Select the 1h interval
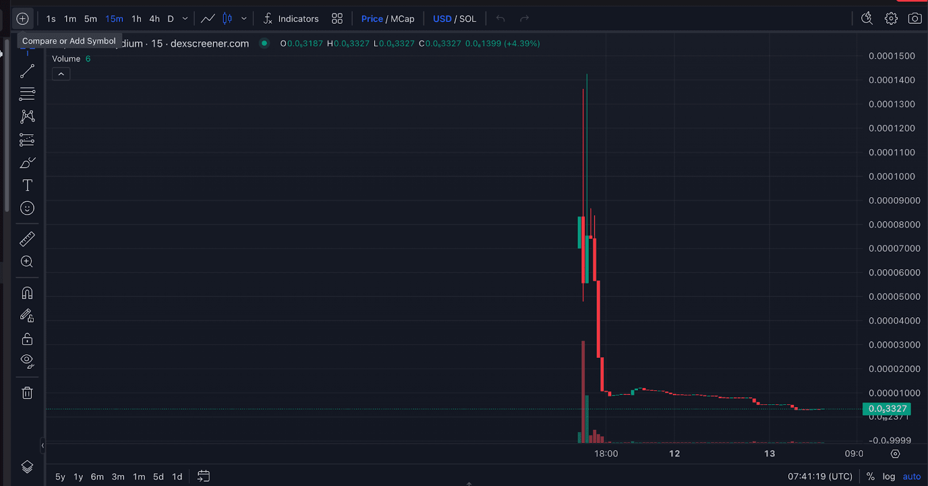Screen dimensions: 928x486 (136, 19)
